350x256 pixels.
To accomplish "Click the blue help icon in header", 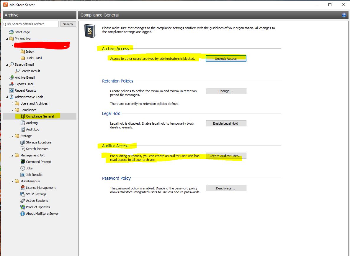I will [x=344, y=15].
